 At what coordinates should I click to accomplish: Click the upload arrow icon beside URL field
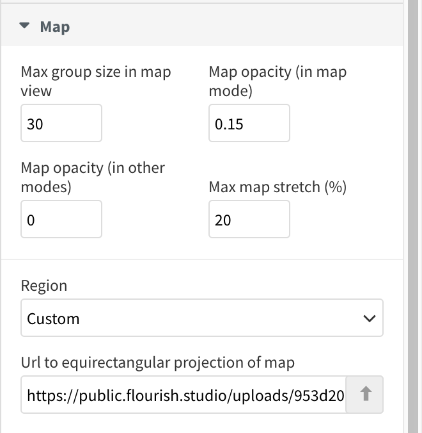tap(365, 394)
